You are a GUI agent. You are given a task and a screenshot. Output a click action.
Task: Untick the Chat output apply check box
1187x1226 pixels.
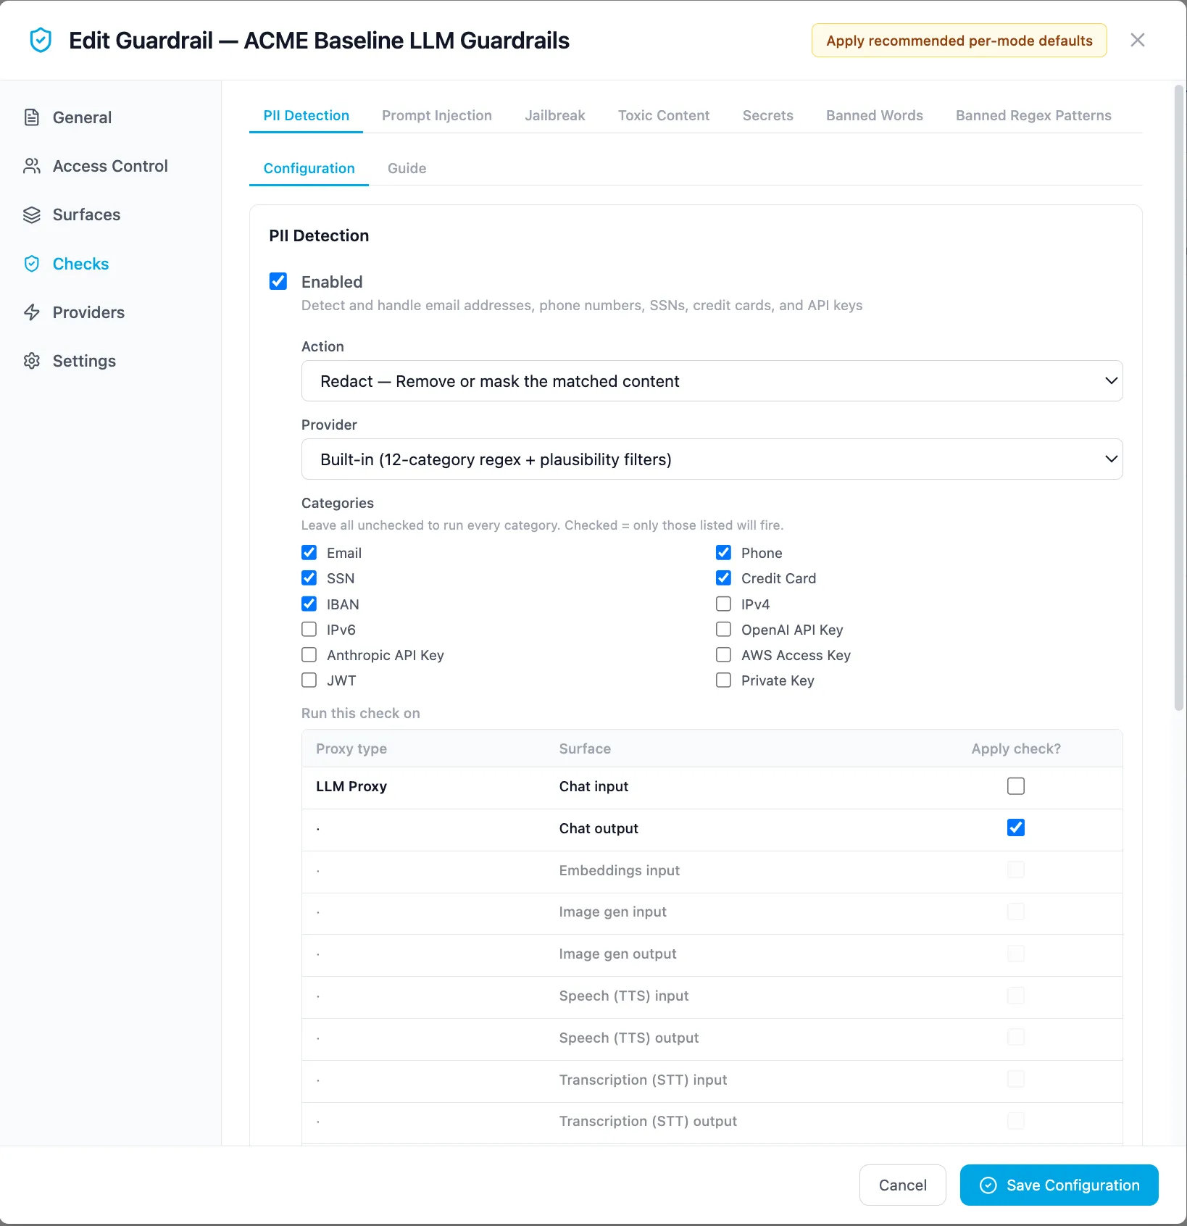click(1016, 827)
